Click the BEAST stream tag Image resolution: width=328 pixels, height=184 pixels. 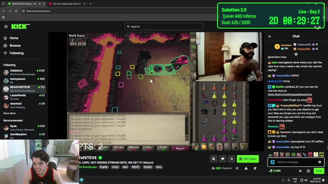[x=136, y=167]
